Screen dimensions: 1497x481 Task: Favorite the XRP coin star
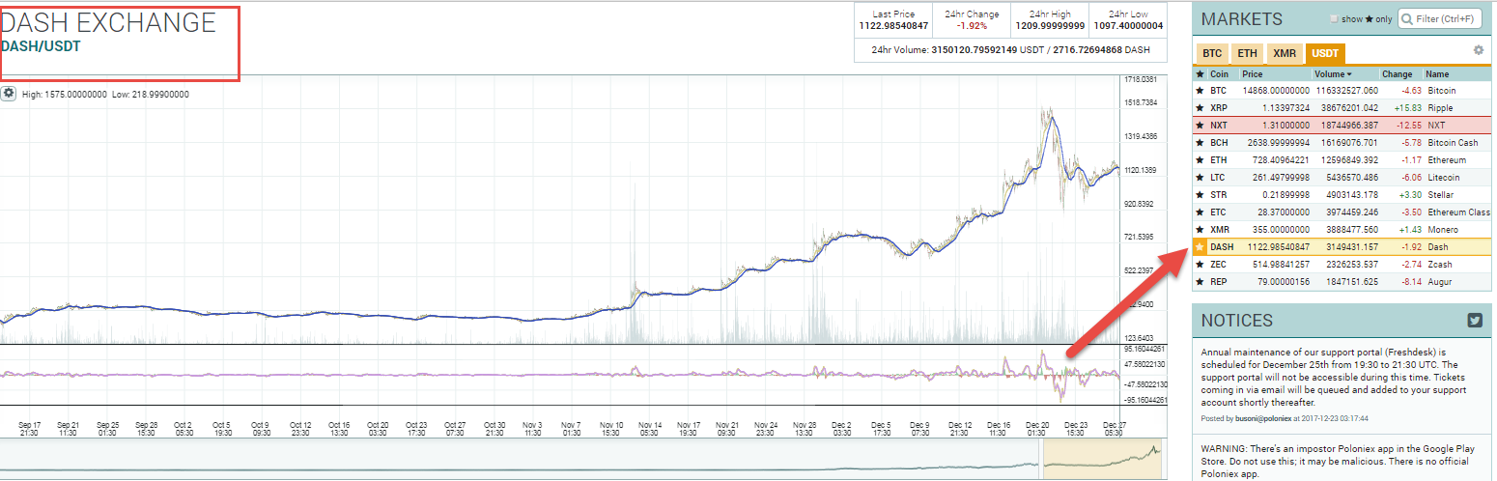1200,108
